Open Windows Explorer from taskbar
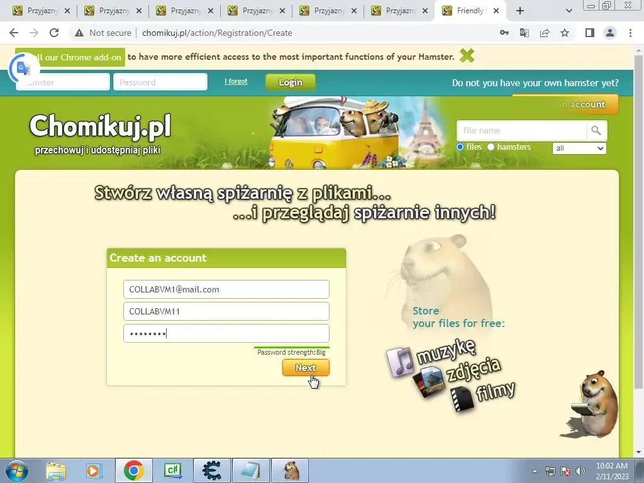 pyautogui.click(x=56, y=470)
